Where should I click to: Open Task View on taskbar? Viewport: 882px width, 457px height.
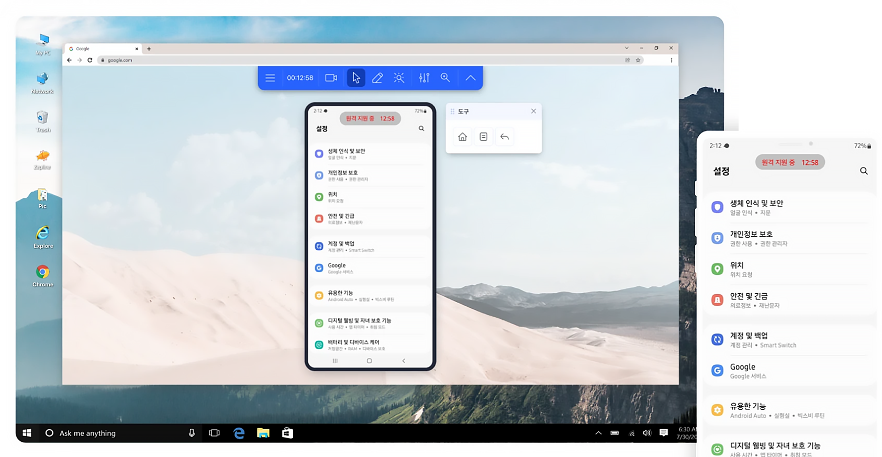pyautogui.click(x=214, y=433)
